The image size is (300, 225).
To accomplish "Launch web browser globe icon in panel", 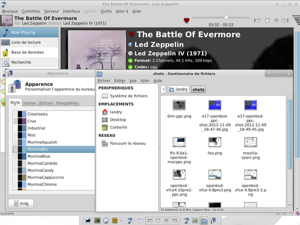I will point(106,221).
